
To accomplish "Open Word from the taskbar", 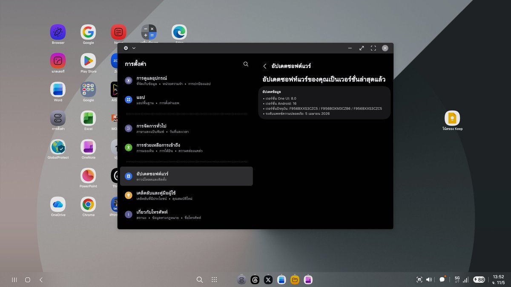I will (281, 280).
